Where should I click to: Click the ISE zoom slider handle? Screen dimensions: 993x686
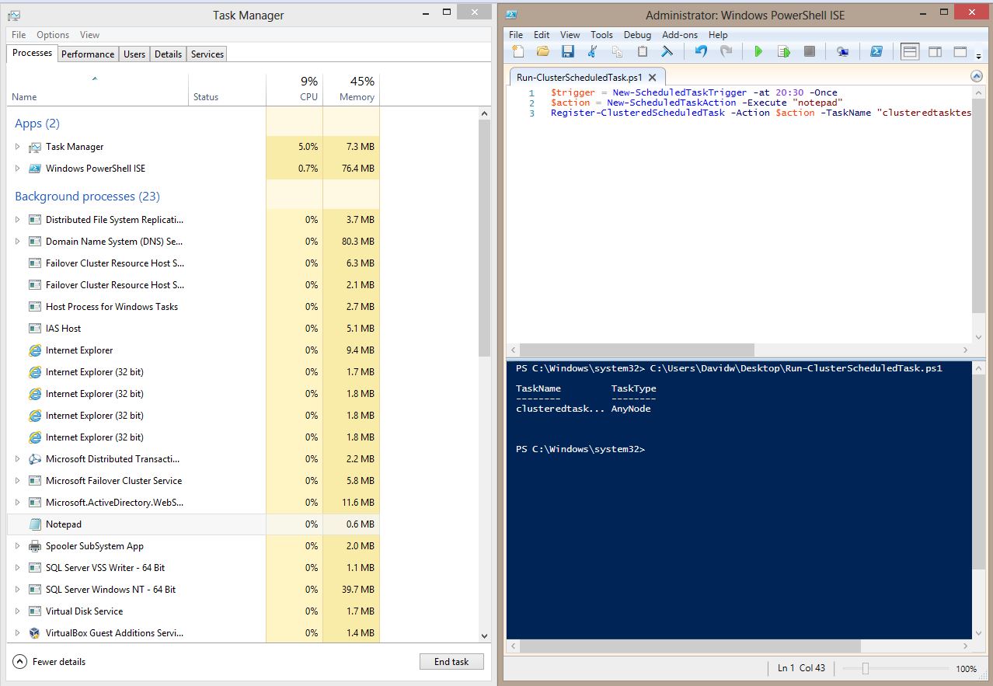coord(865,668)
